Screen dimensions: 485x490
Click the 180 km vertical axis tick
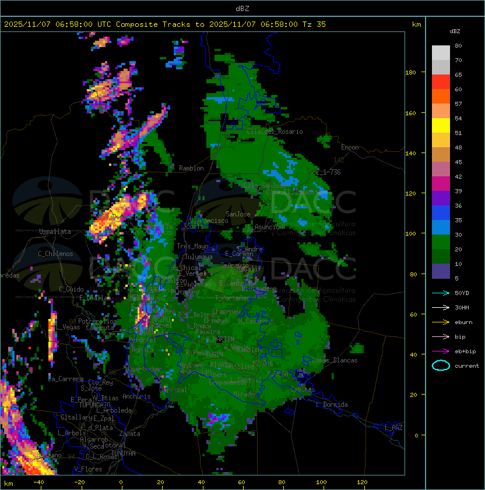tap(410, 73)
